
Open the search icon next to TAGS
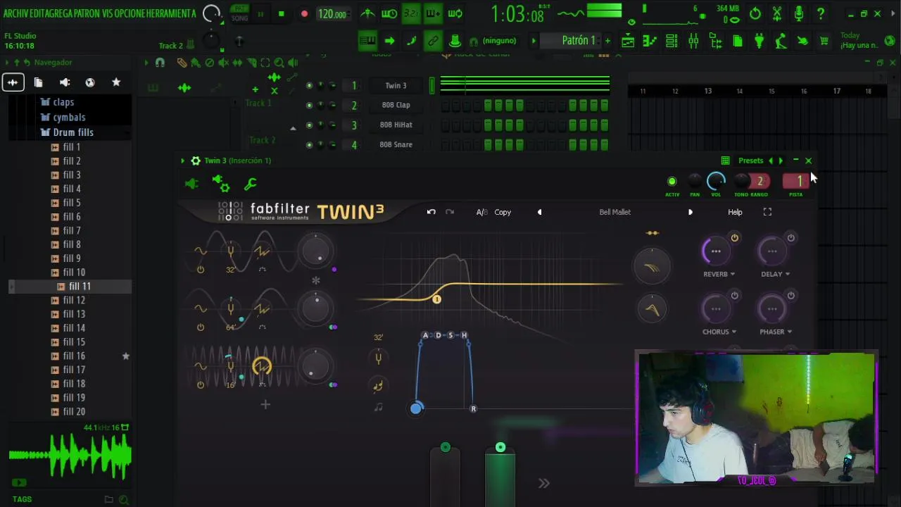pyautogui.click(x=124, y=499)
